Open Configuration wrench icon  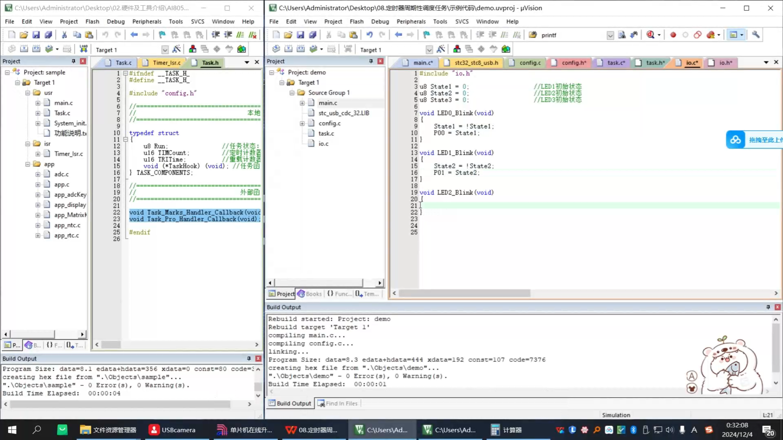[x=755, y=35]
